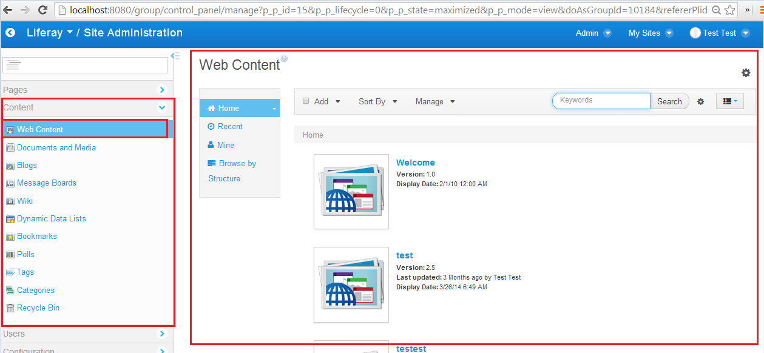Click the gear icon beside the Search button
Viewport: 764px width, 353px height.
(701, 101)
